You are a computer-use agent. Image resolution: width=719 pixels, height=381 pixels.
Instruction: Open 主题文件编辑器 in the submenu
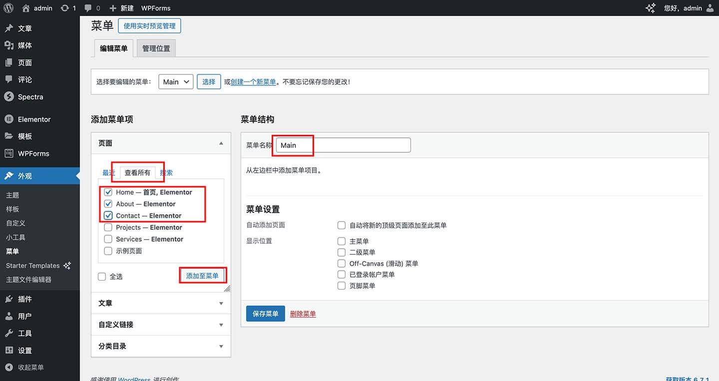pyautogui.click(x=28, y=280)
